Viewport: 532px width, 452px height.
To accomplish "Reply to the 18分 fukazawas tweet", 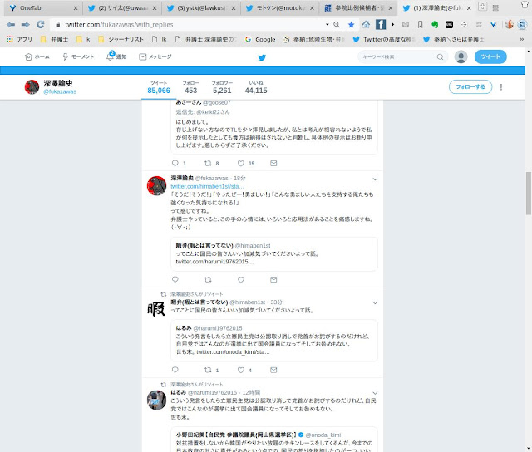I will coord(175,279).
